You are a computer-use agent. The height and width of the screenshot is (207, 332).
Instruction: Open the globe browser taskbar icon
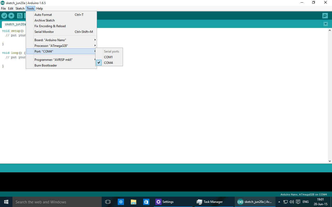click(x=121, y=202)
